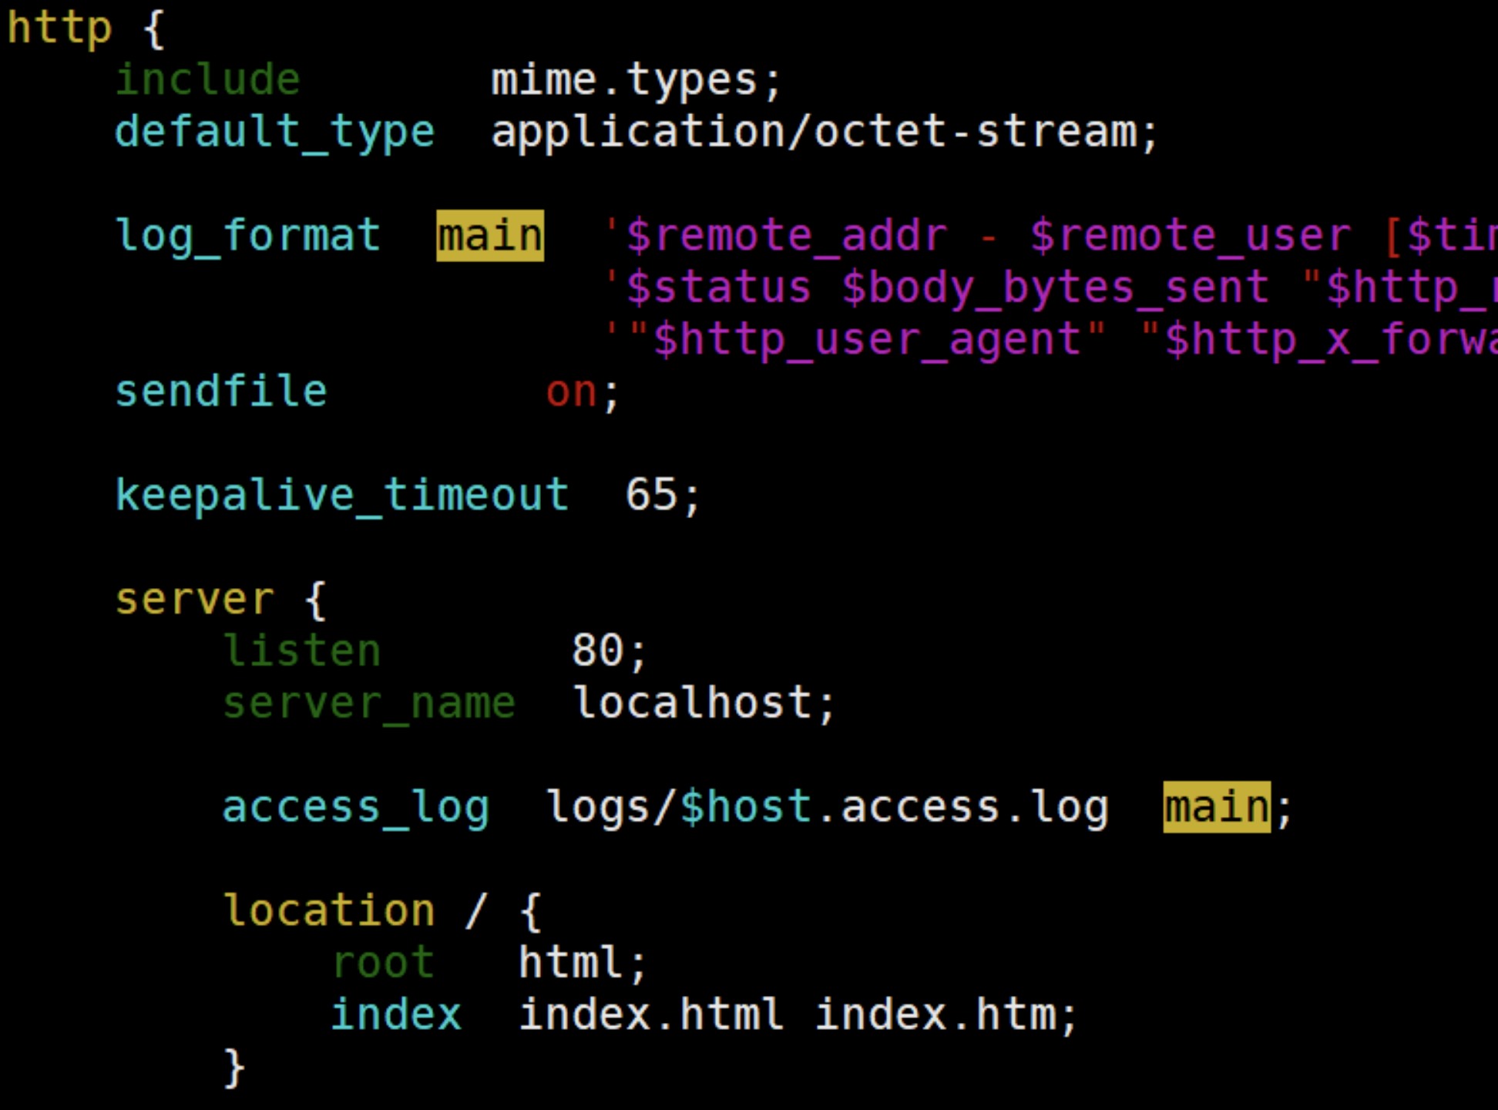Click the '80;' port value

[610, 652]
